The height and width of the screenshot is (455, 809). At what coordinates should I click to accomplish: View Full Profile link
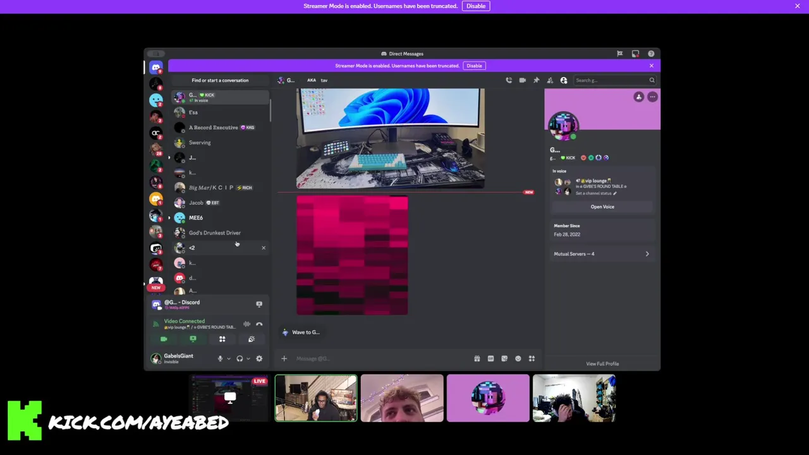[602, 364]
